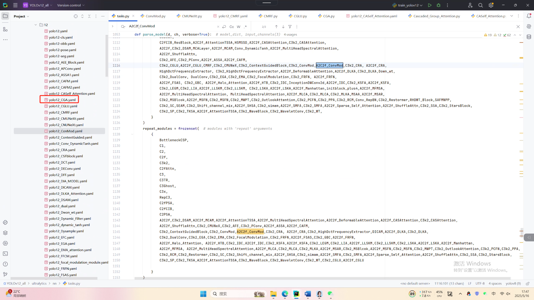Click the ultralytics breadcrumb link
This screenshot has width=534, height=300.
(x=39, y=284)
